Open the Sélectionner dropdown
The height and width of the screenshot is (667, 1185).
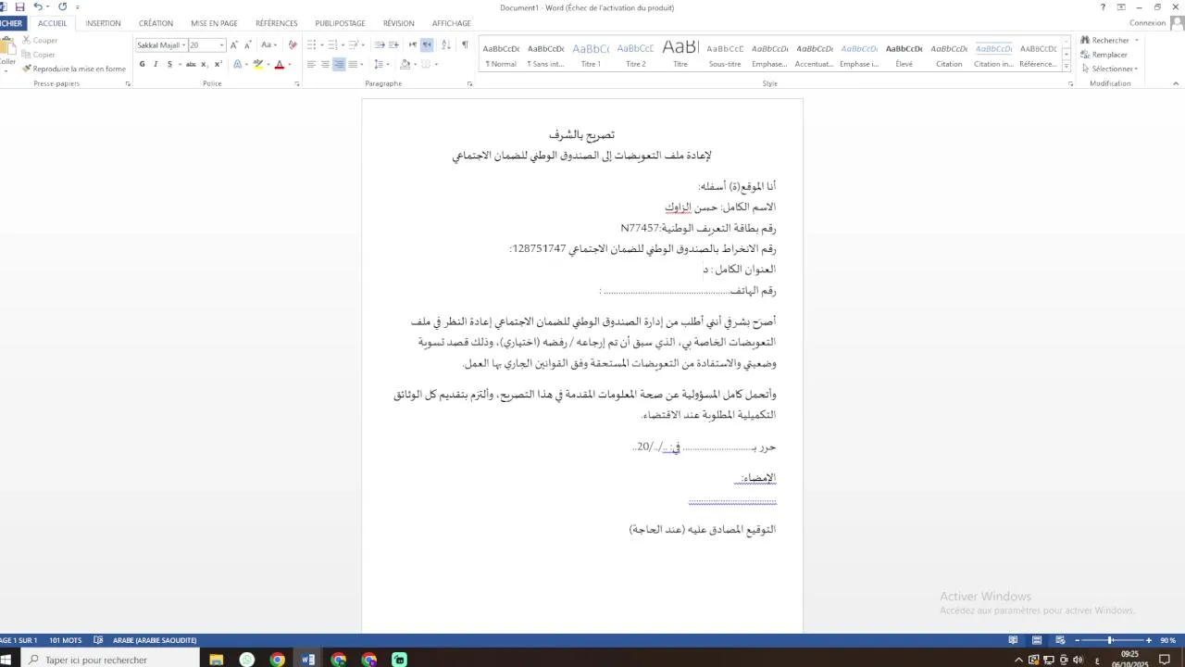pyautogui.click(x=1109, y=69)
